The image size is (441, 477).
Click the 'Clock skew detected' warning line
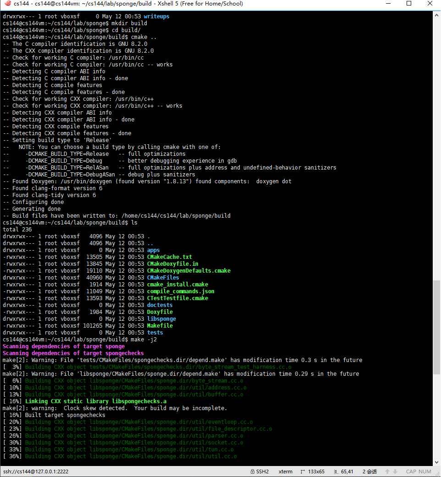point(115,408)
